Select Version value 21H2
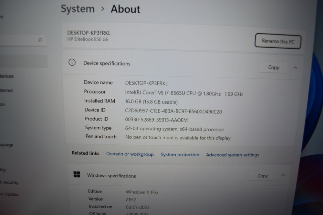This screenshot has width=323, height=215. point(131,200)
